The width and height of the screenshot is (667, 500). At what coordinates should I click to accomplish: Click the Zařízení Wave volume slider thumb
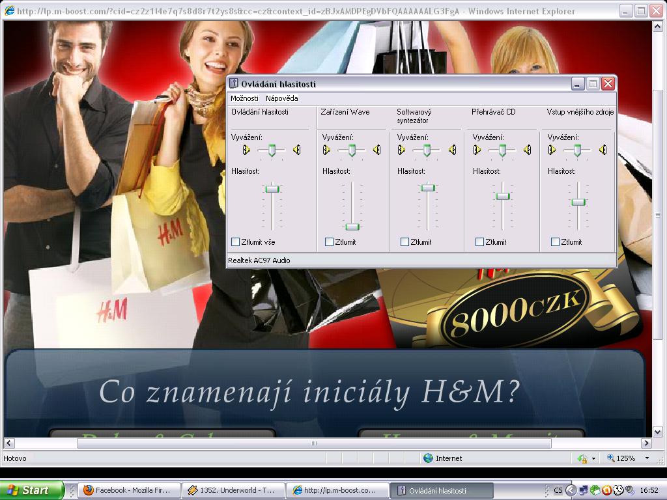tap(352, 227)
